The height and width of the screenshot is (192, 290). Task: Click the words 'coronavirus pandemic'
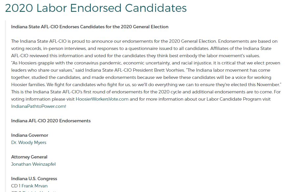(95, 63)
